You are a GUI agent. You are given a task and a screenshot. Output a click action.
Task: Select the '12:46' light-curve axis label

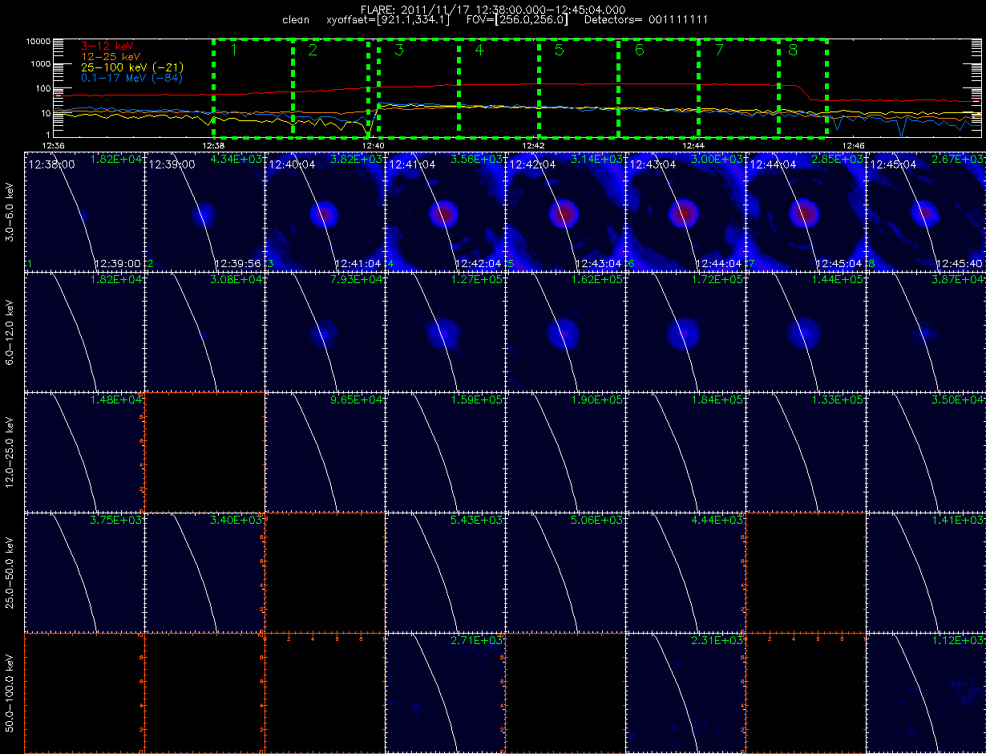(x=854, y=145)
